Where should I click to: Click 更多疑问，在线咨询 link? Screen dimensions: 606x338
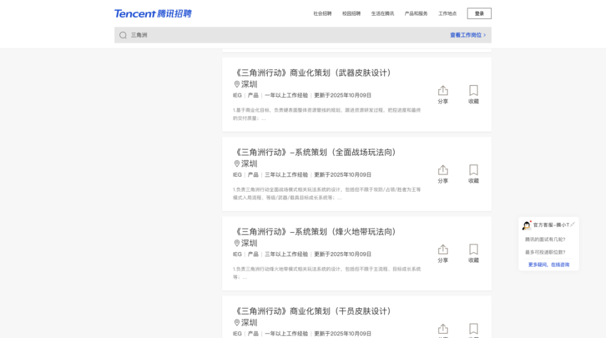click(549, 265)
